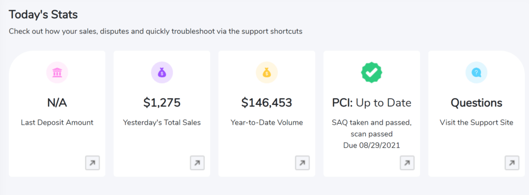Select Visit the Support Site text
529x195 pixels.
click(476, 123)
